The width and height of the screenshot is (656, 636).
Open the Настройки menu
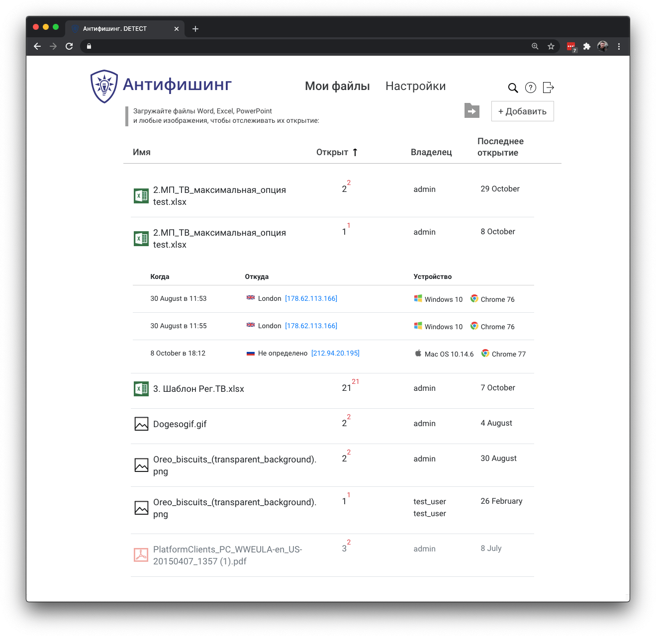(416, 87)
